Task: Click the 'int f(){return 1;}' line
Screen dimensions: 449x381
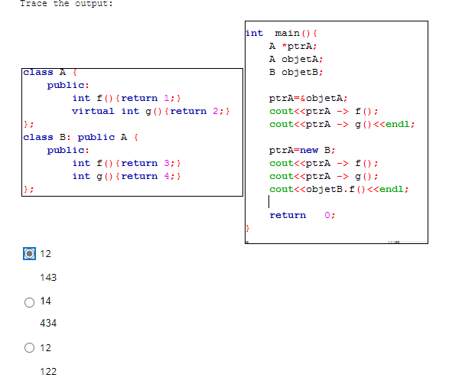Action: (x=126, y=98)
